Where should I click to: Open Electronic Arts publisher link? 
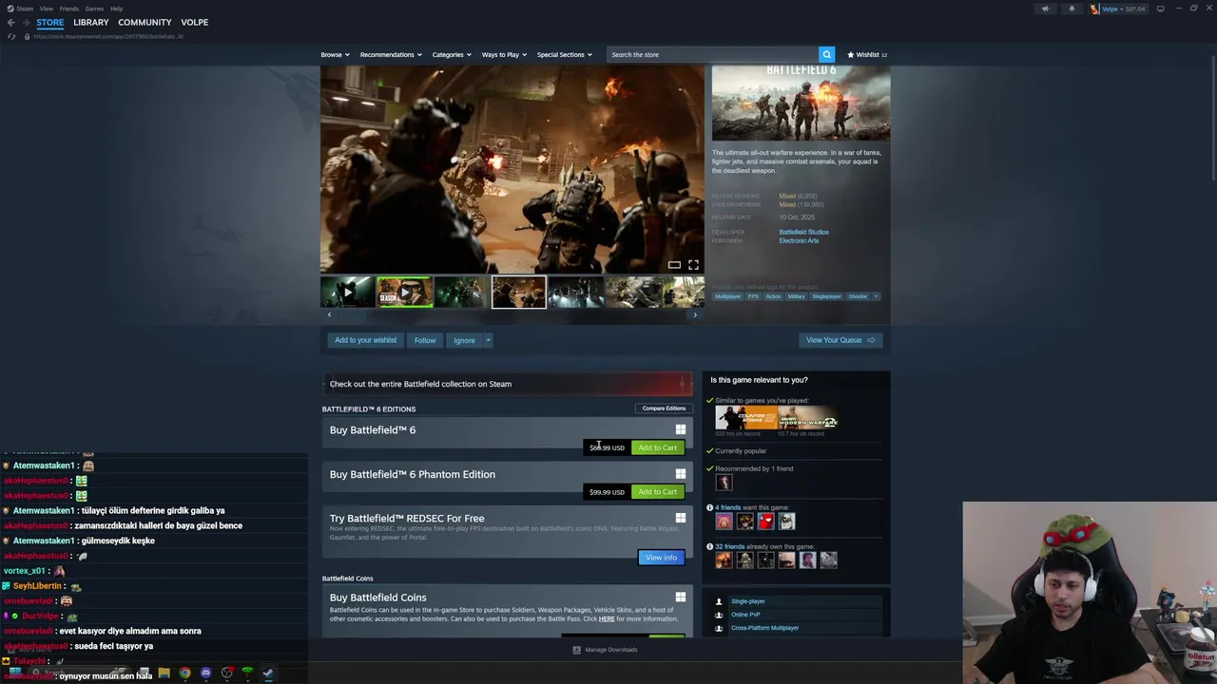[799, 240]
